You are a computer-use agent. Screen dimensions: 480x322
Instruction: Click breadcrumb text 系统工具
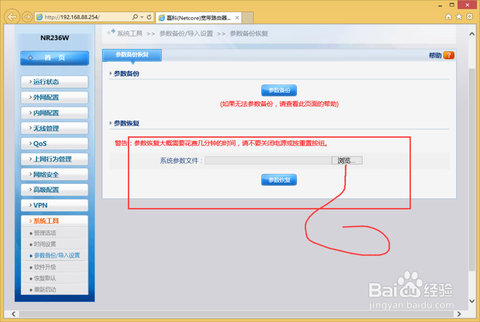(130, 34)
